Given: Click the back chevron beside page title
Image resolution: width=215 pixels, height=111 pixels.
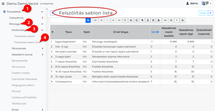Looking at the screenshot, I should 52,13.
